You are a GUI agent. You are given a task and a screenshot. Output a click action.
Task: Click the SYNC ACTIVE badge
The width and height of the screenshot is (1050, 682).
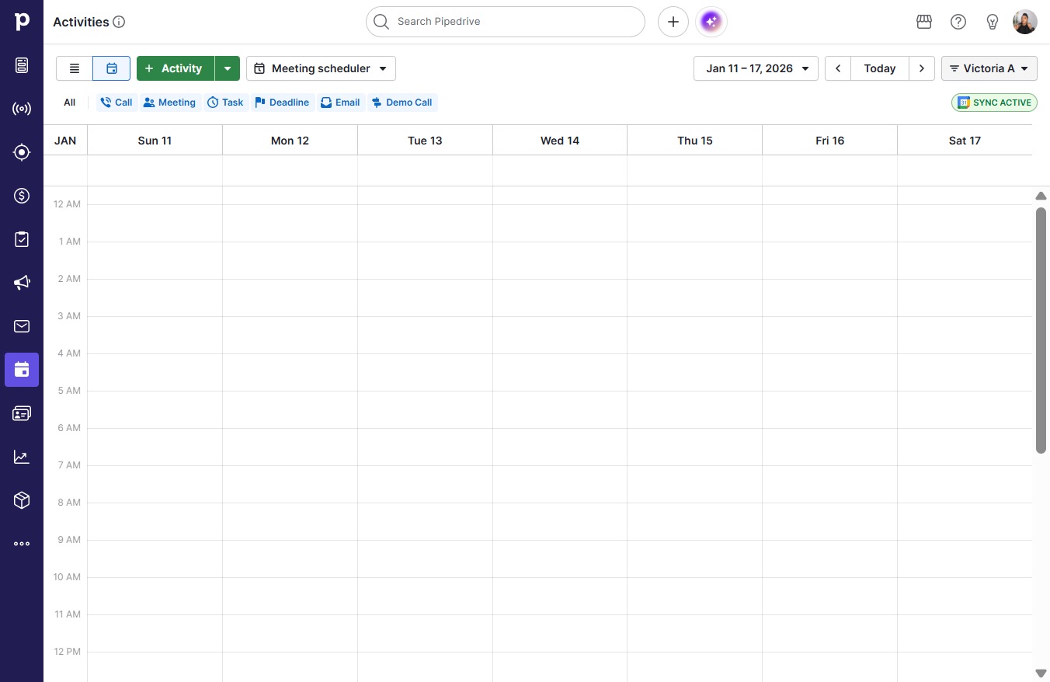tap(994, 103)
